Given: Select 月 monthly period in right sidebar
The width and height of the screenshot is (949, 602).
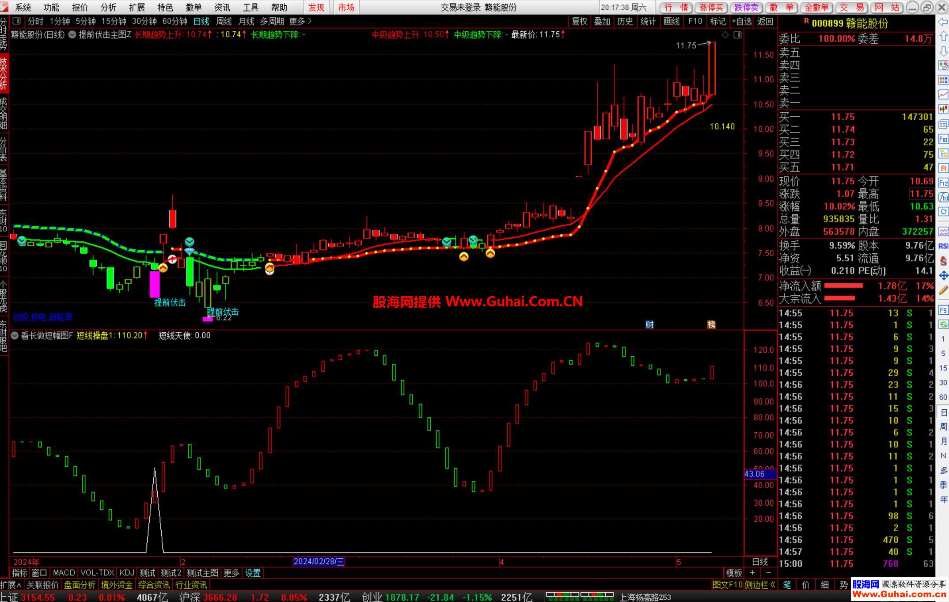Looking at the screenshot, I should (x=943, y=441).
